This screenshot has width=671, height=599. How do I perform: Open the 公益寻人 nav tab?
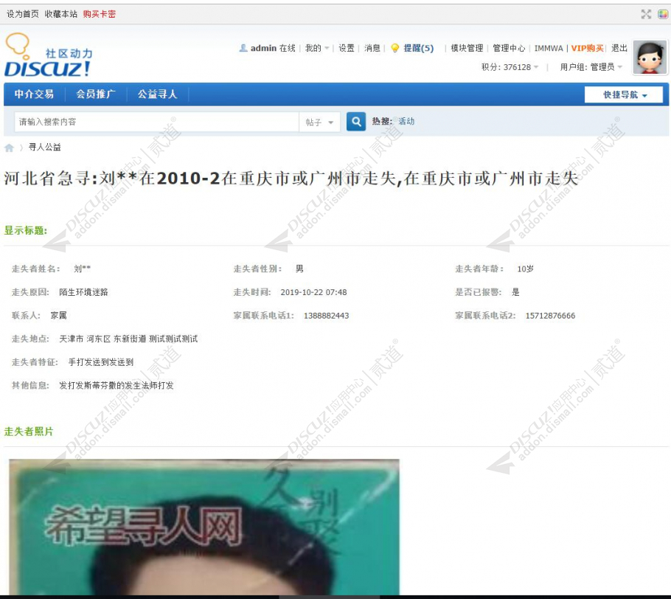coord(158,94)
